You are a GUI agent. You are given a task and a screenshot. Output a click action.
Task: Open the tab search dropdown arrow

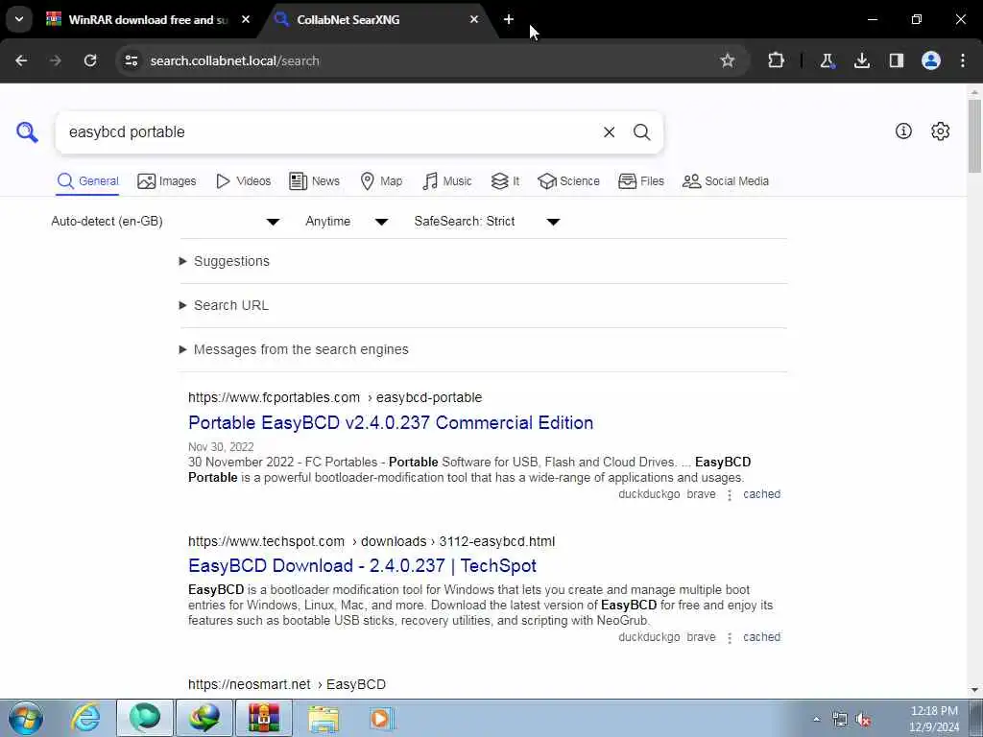coord(19,19)
